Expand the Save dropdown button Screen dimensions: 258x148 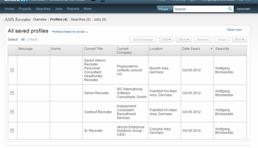pos(184,39)
